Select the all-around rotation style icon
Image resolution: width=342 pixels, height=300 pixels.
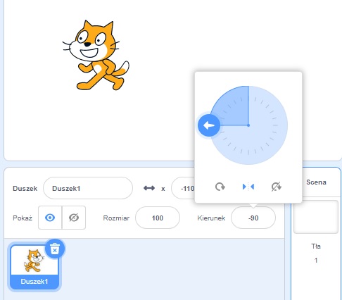tap(220, 187)
